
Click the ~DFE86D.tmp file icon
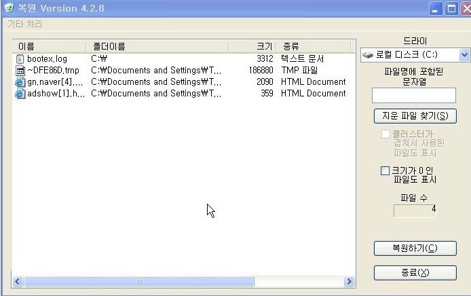point(20,71)
